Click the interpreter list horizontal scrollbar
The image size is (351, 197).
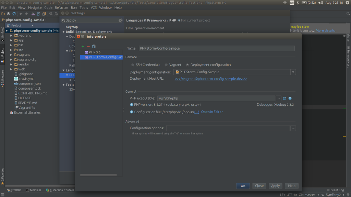coord(98,175)
